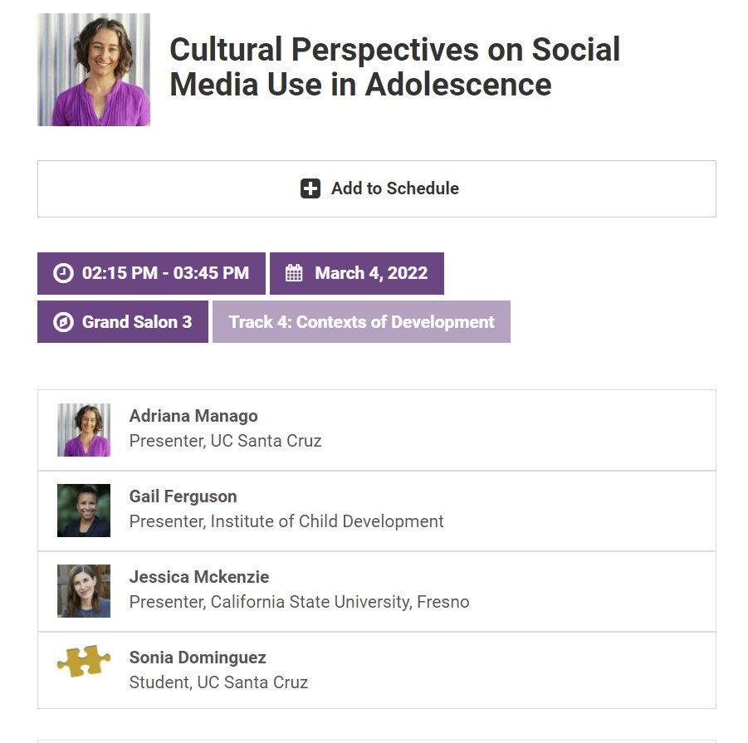Image resolution: width=748 pixels, height=743 pixels.
Task: View Gail Ferguson's presenter name link
Action: click(183, 496)
